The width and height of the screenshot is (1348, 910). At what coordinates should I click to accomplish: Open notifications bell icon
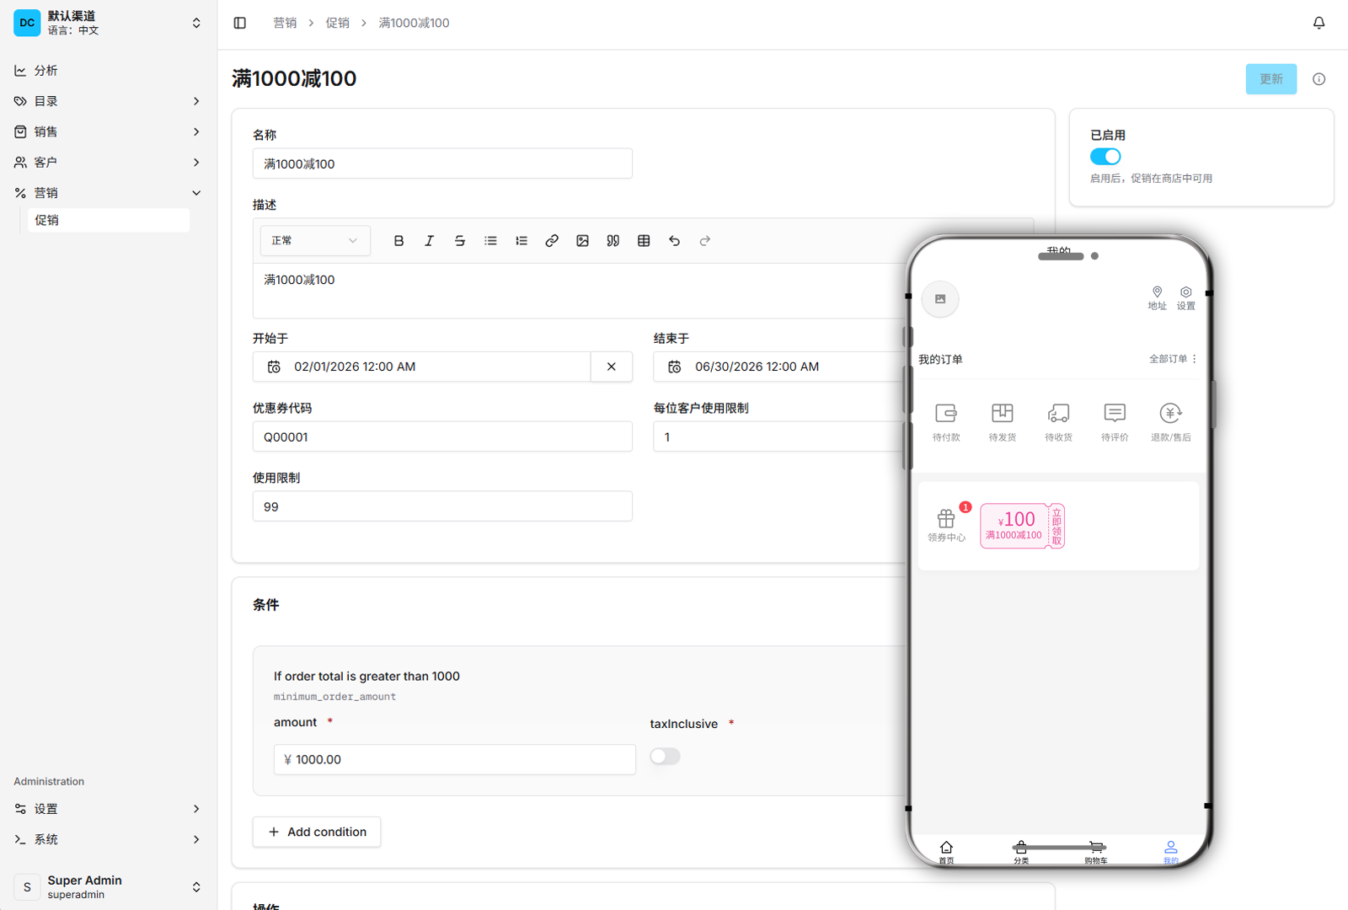click(1319, 23)
